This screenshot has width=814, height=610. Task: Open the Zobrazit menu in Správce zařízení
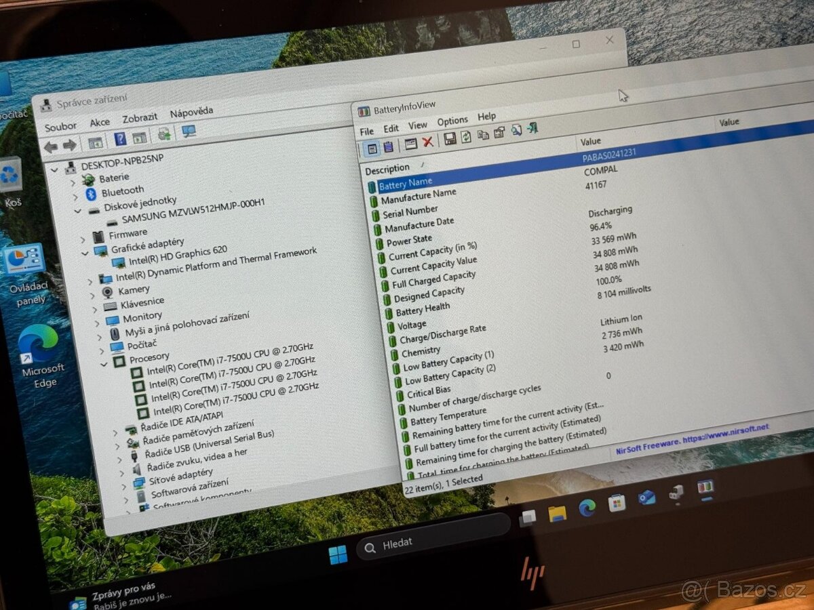click(140, 117)
